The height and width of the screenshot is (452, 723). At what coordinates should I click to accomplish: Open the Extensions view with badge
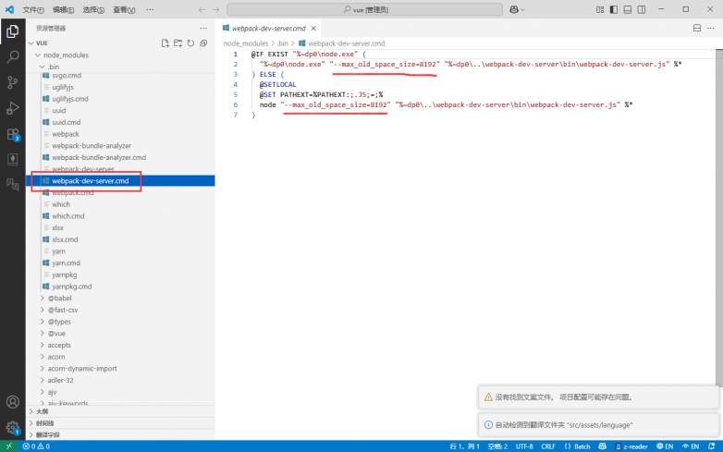click(x=13, y=134)
